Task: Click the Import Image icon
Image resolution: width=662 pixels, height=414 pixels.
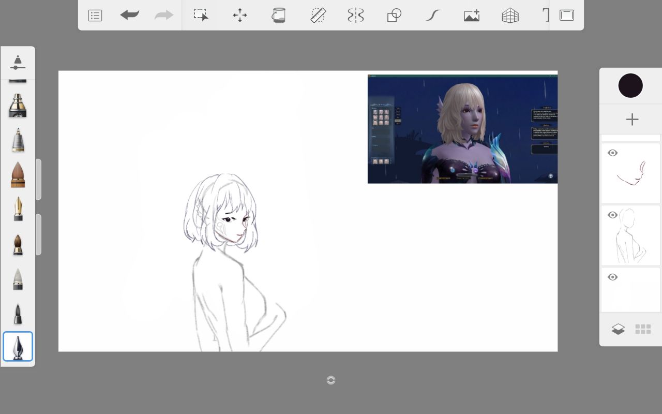Action: pyautogui.click(x=472, y=16)
